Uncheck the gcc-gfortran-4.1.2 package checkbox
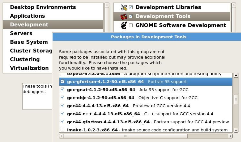The image size is (241, 142). (x=62, y=81)
